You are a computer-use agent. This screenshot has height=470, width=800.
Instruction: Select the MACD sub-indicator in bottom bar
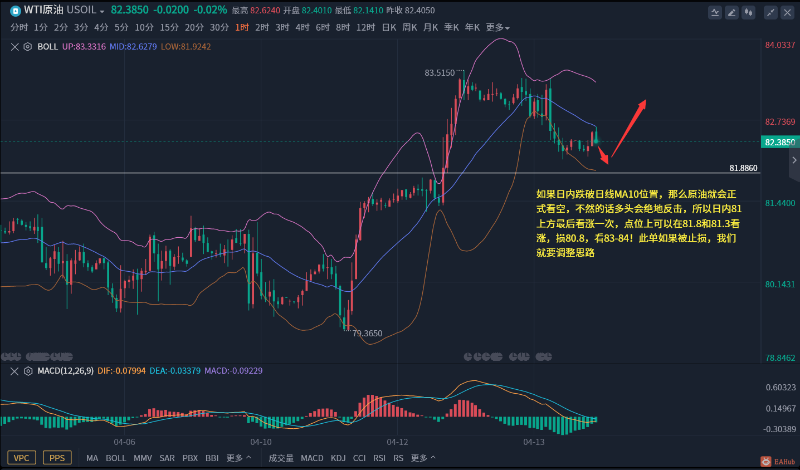(312, 458)
